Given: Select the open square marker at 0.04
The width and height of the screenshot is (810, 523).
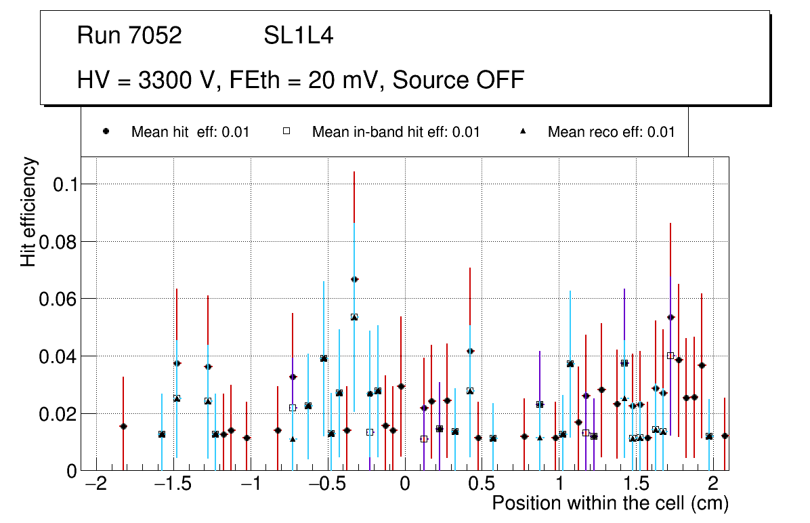Looking at the screenshot, I should pos(670,356).
